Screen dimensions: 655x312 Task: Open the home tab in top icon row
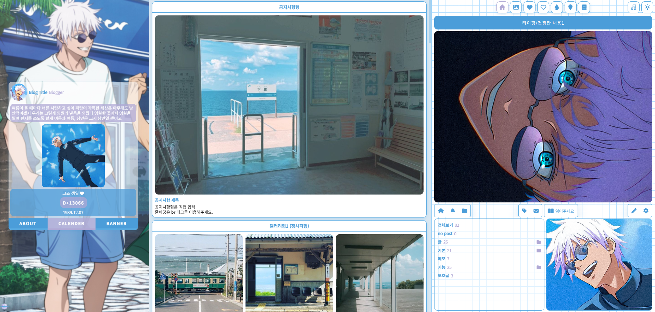point(502,7)
